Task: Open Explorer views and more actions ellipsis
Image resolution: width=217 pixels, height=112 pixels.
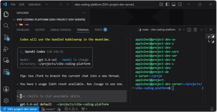Action: 84,13
